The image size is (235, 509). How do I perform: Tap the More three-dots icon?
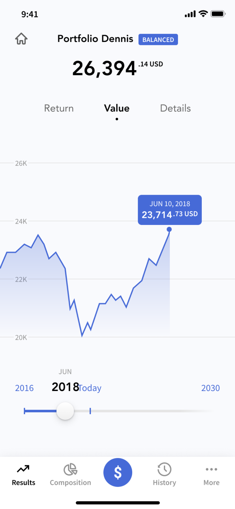coord(211,469)
